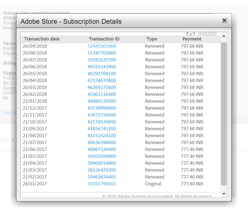
Task: Open transaction ID 48292708100
Action: tap(102, 74)
